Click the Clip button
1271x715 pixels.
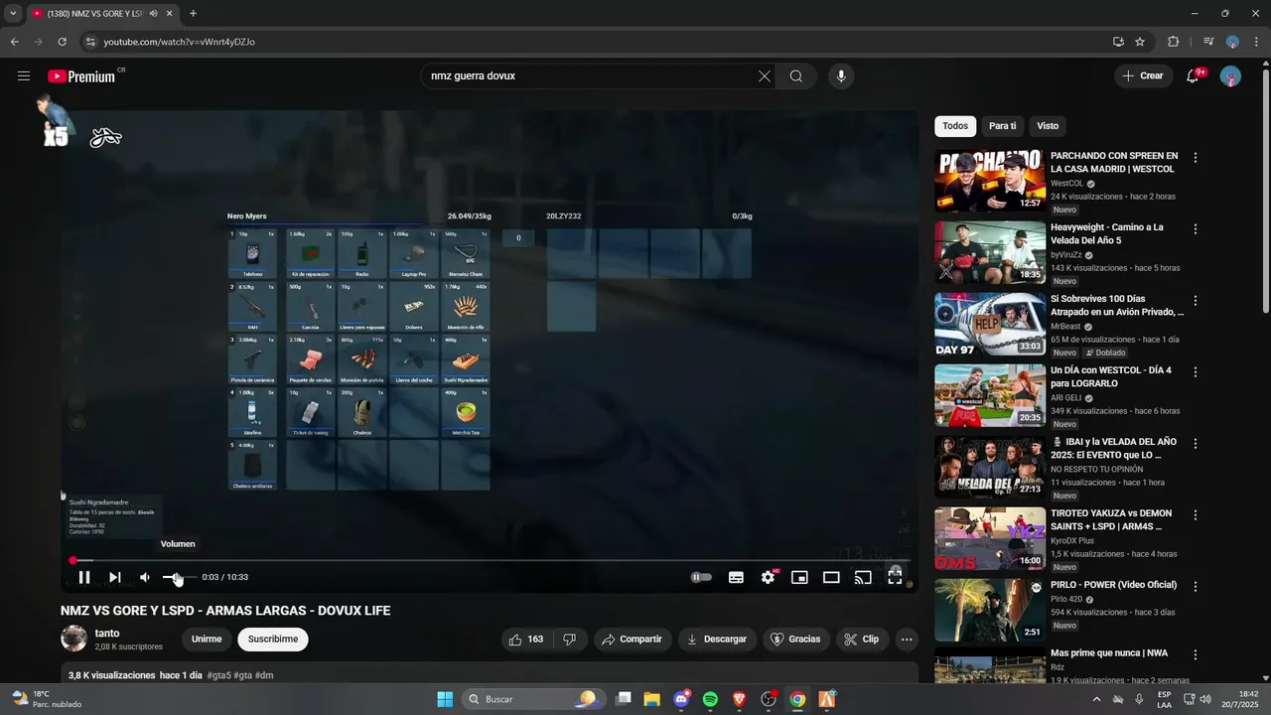tap(862, 640)
